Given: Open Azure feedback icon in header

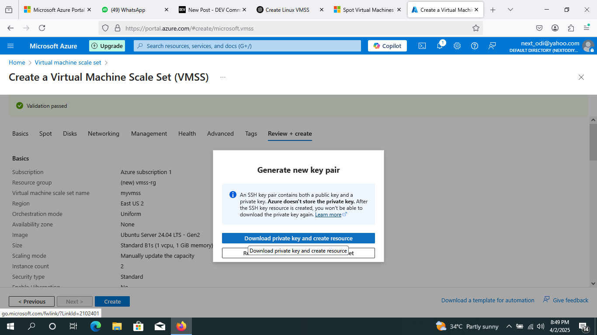Looking at the screenshot, I should pos(492,46).
